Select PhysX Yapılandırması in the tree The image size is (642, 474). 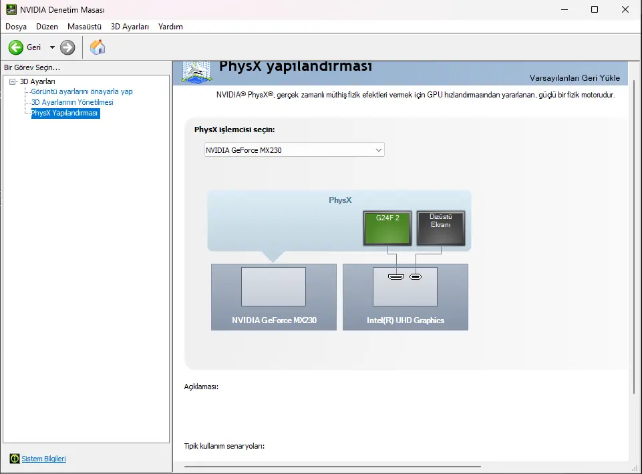[x=65, y=113]
